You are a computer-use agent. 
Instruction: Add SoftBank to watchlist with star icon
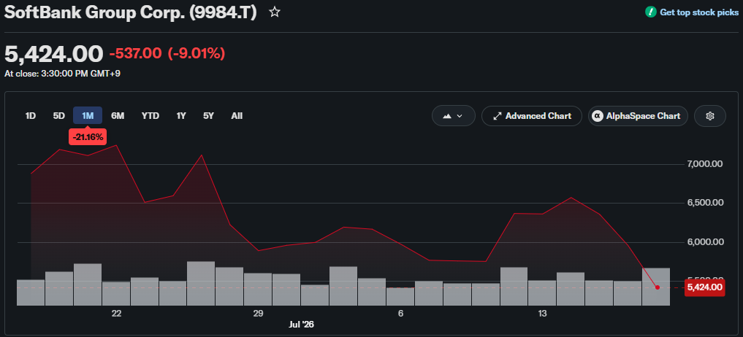point(275,12)
